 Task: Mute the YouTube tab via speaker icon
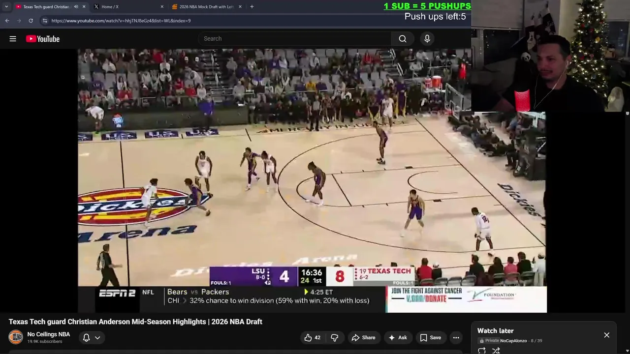pyautogui.click(x=76, y=7)
